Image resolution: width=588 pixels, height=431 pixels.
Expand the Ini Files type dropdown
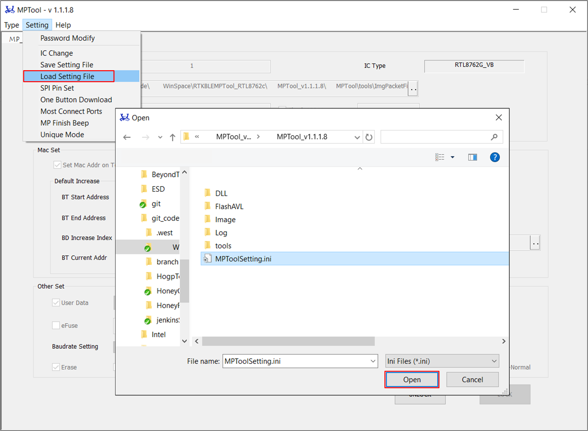pyautogui.click(x=494, y=361)
